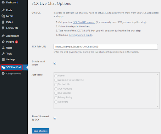This screenshot has height=134, width=161.
Task: Click the URL helper text below field
Action: pyautogui.click(x=96, y=52)
